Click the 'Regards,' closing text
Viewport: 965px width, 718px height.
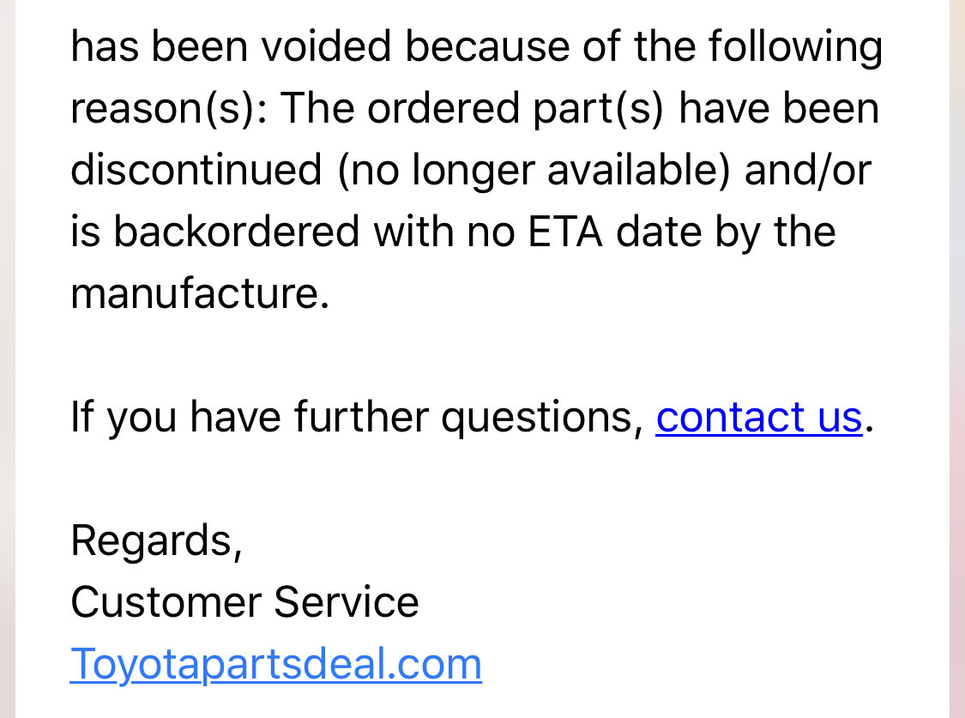156,540
